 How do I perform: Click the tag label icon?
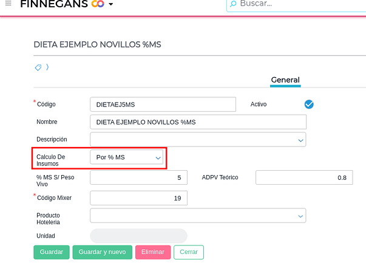pos(38,67)
